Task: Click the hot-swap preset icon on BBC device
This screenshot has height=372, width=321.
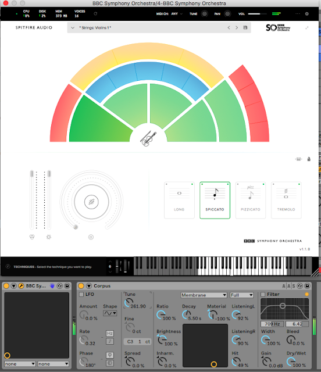Action: pyautogui.click(x=59, y=286)
